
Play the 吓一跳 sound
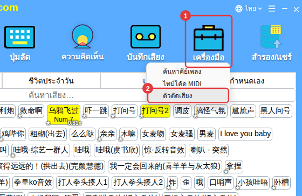(96, 111)
